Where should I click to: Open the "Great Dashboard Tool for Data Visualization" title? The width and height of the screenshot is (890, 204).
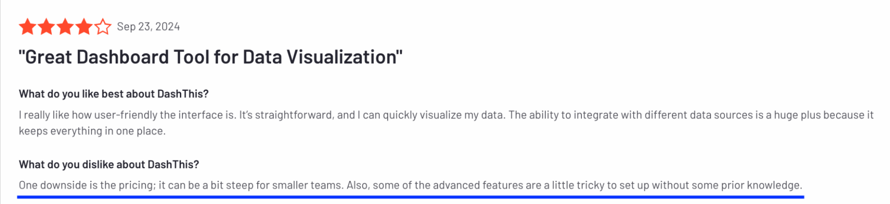(210, 57)
